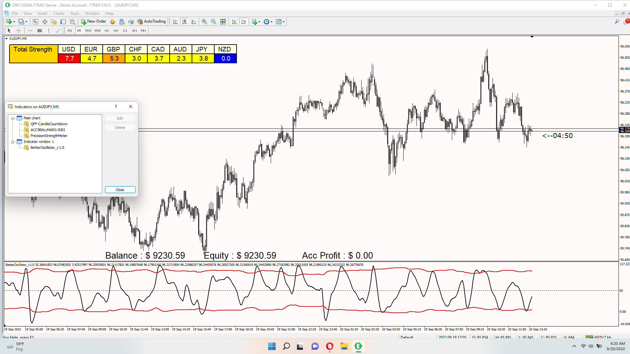
Task: Open the Insert menu
Action: [x=42, y=13]
